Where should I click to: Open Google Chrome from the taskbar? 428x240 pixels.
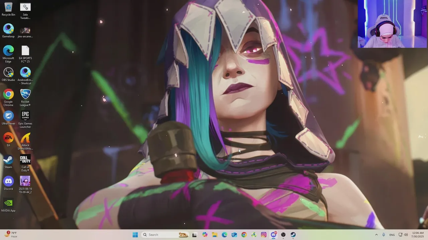point(244,235)
